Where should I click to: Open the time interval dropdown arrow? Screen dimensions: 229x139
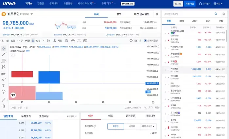(x=44, y=41)
